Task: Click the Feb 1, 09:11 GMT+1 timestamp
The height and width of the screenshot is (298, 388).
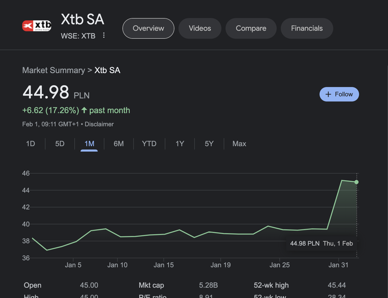Action: pyautogui.click(x=51, y=124)
